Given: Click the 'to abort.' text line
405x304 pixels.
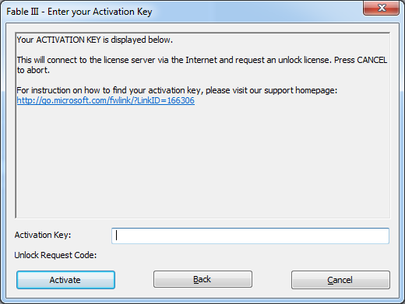Looking at the screenshot, I should pyautogui.click(x=33, y=70).
